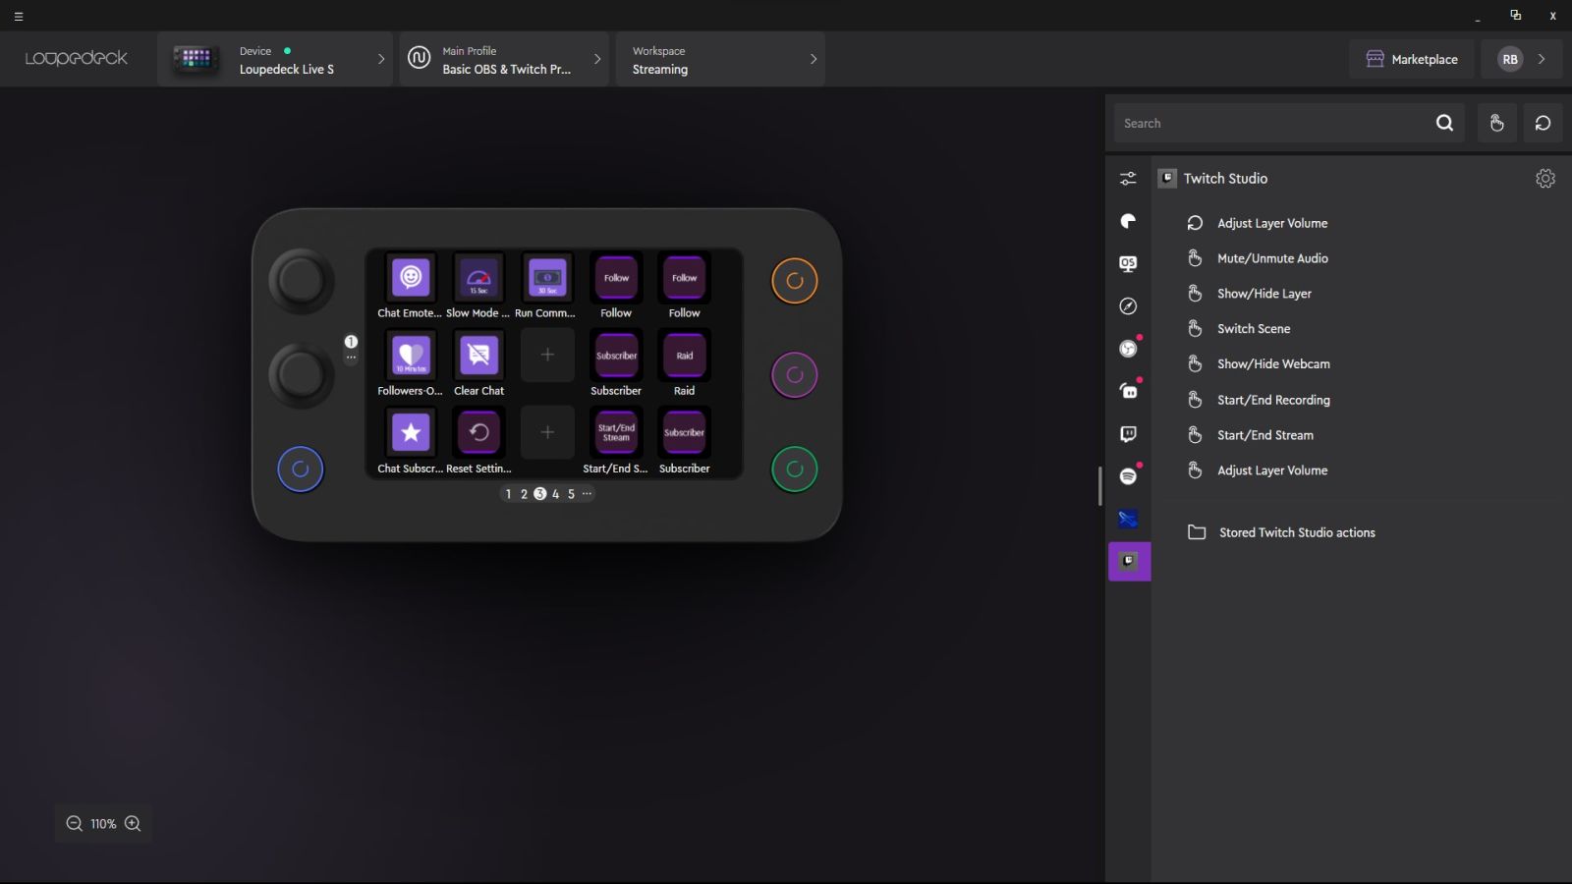The width and height of the screenshot is (1572, 884).
Task: Open the RB account avatar
Action: 1510,59
